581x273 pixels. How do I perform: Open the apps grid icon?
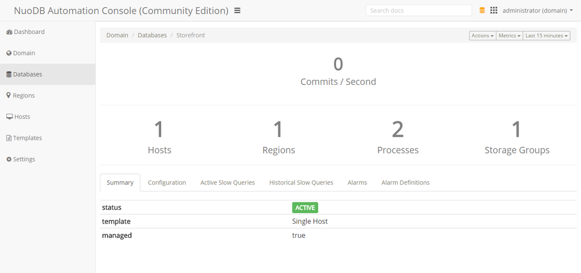point(494,10)
